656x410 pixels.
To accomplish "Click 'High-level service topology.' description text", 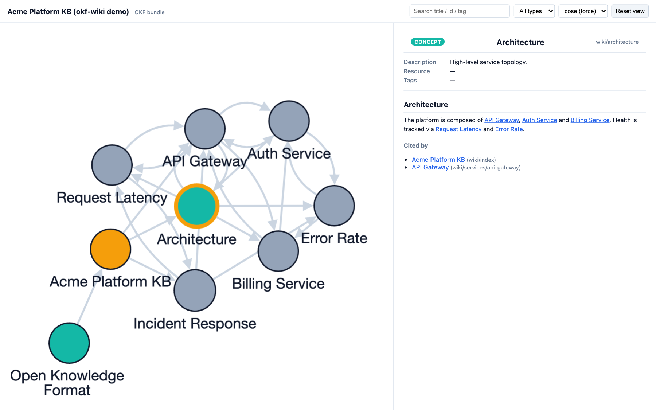I will pyautogui.click(x=488, y=62).
